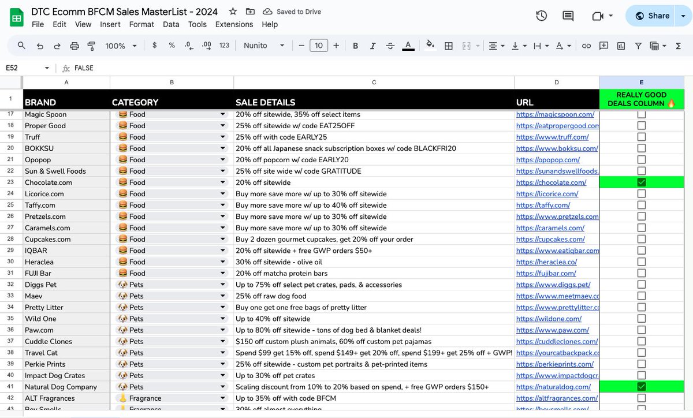Image resolution: width=693 pixels, height=418 pixels.
Task: Check the Magic Spoon deal checkbox
Action: [641, 114]
